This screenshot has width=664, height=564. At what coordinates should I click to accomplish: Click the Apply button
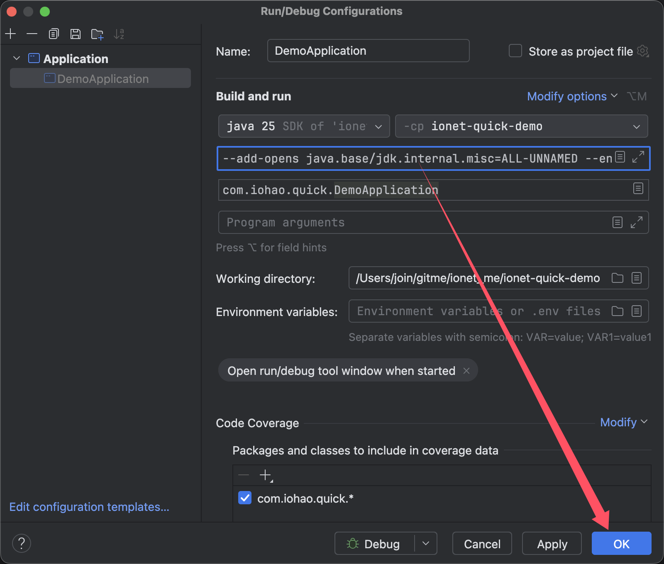(x=552, y=544)
